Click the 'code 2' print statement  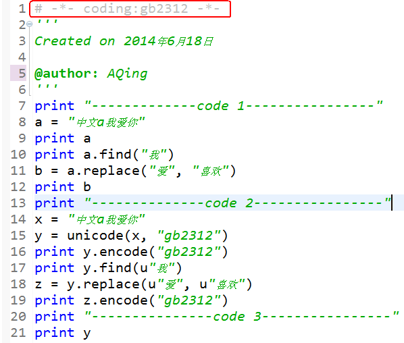pyautogui.click(x=213, y=203)
